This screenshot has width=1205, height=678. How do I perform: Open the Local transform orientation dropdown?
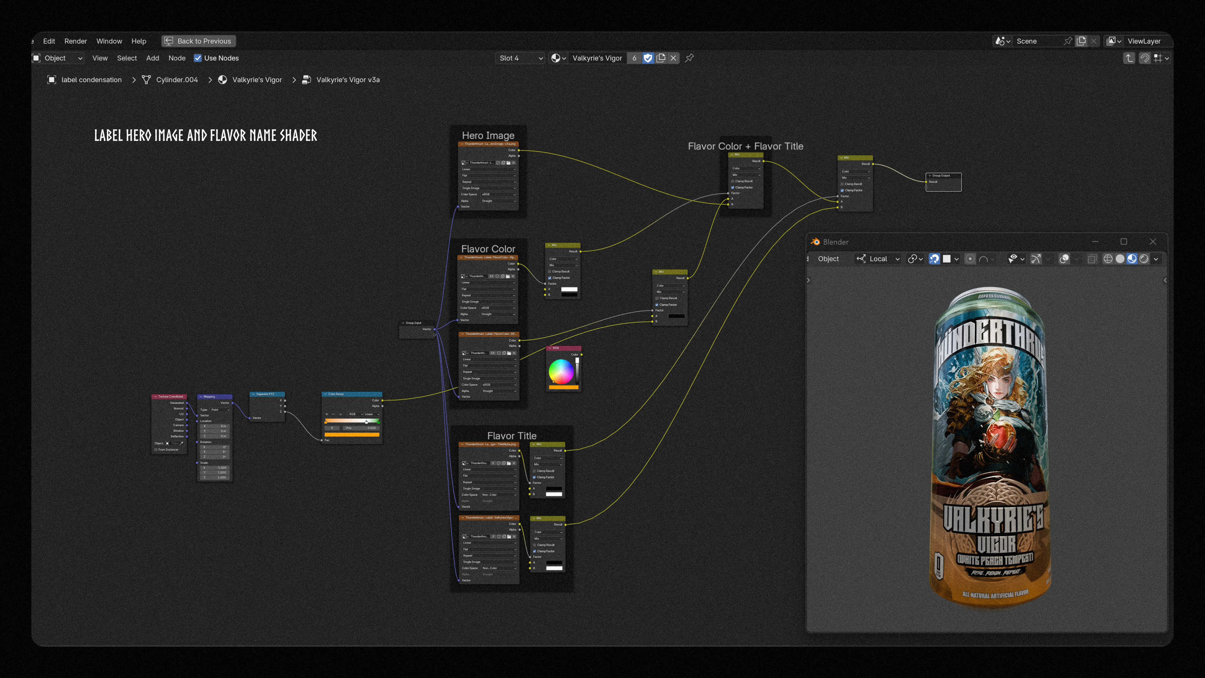point(878,259)
